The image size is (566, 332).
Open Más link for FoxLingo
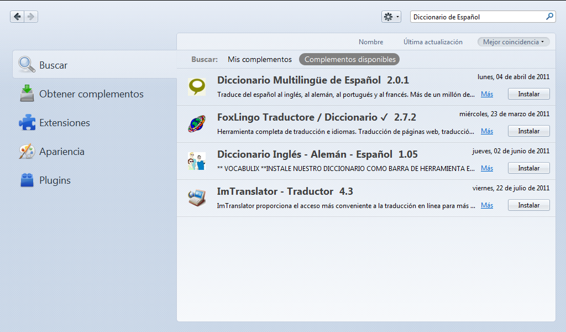486,131
